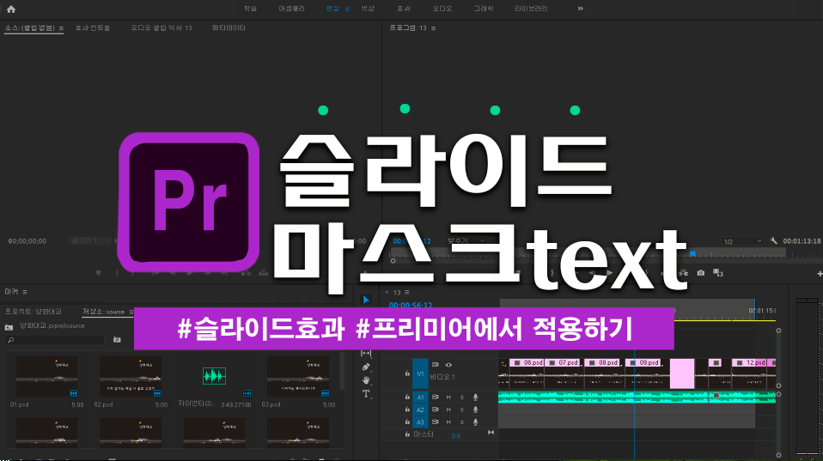Open the Home screen icon

(x=11, y=9)
